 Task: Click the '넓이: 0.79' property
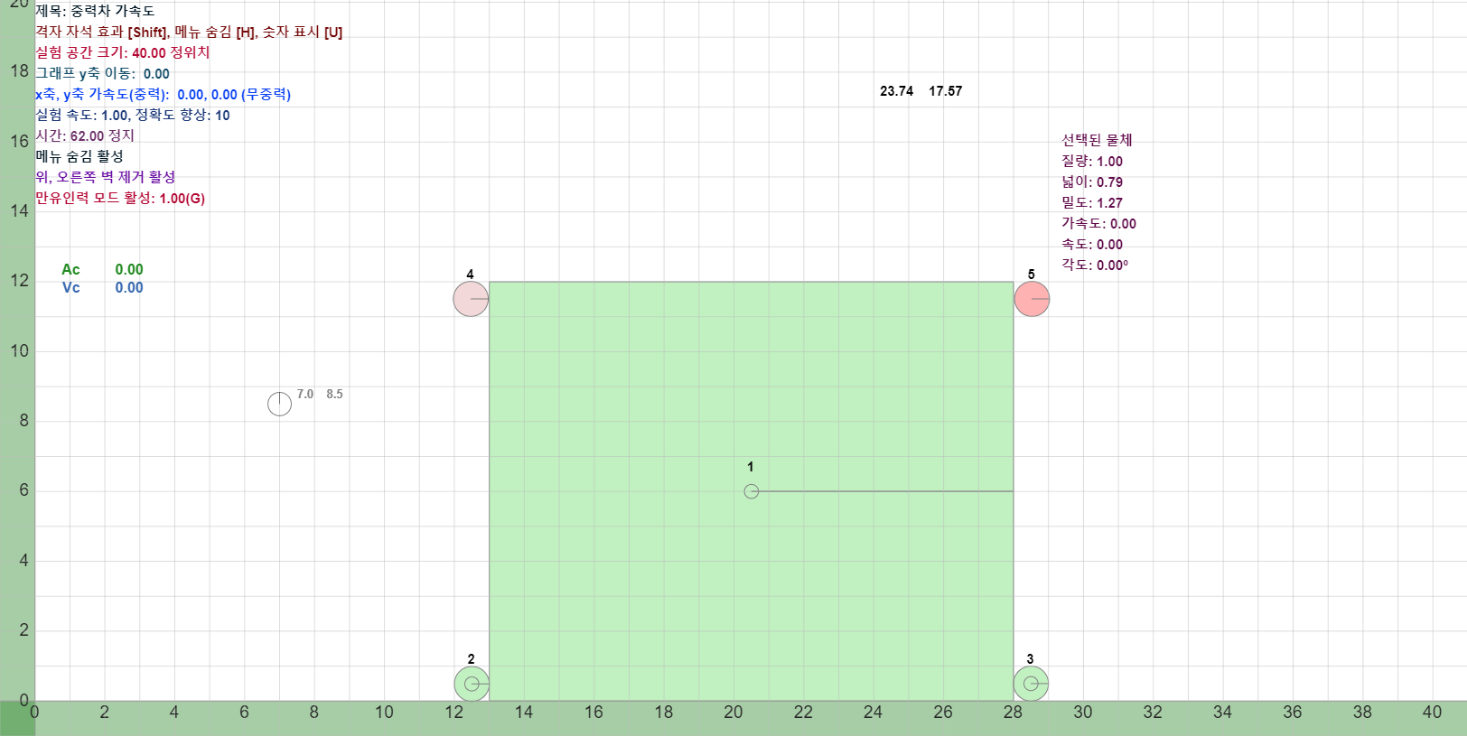click(x=1092, y=182)
